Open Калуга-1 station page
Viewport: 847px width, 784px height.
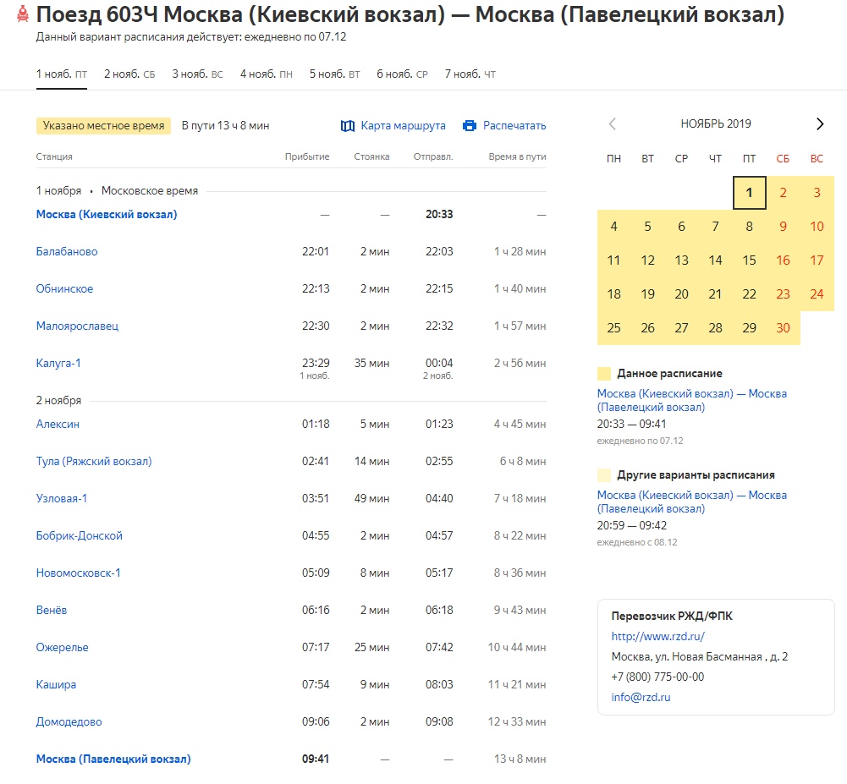[58, 364]
